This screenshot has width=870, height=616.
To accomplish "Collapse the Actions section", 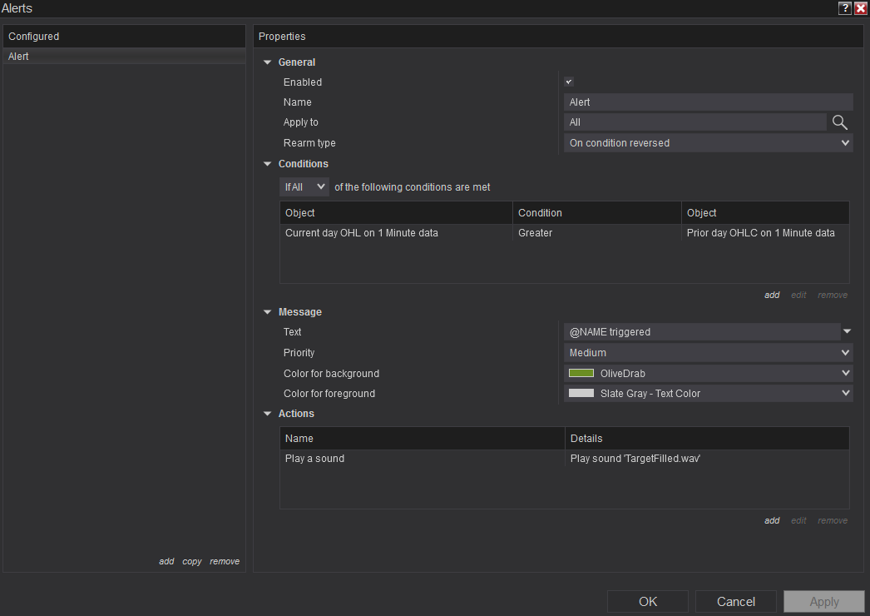I will pos(268,414).
